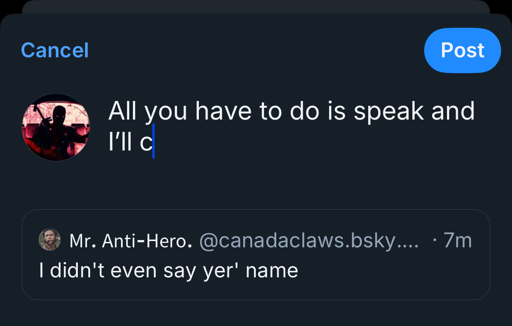Click the word "you" in the draft
512x326 pixels.
click(166, 111)
